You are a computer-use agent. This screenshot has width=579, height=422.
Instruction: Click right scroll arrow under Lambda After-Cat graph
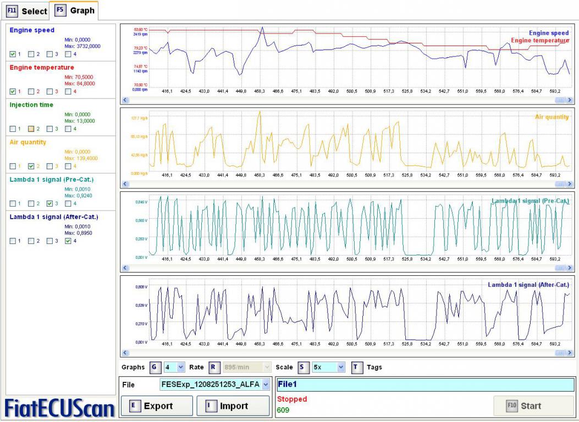570,353
